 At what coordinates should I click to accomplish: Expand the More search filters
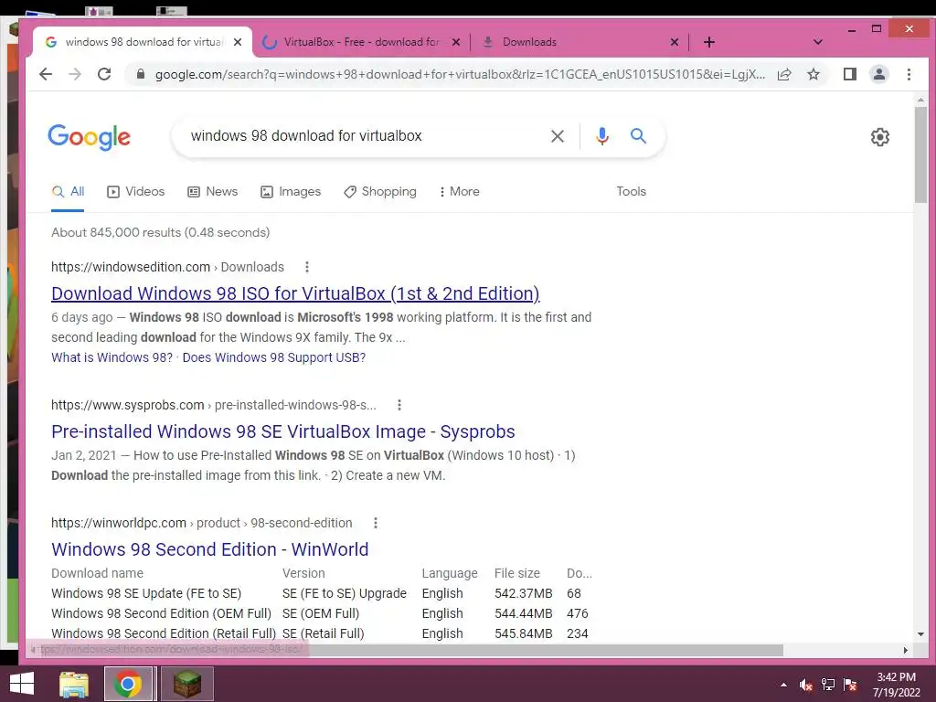pos(459,192)
